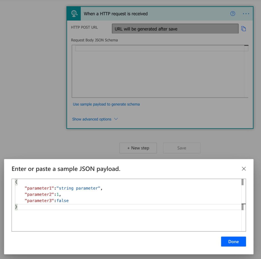Viewport: 261px width, 259px height.
Task: Click the Done button
Action: tap(233, 241)
